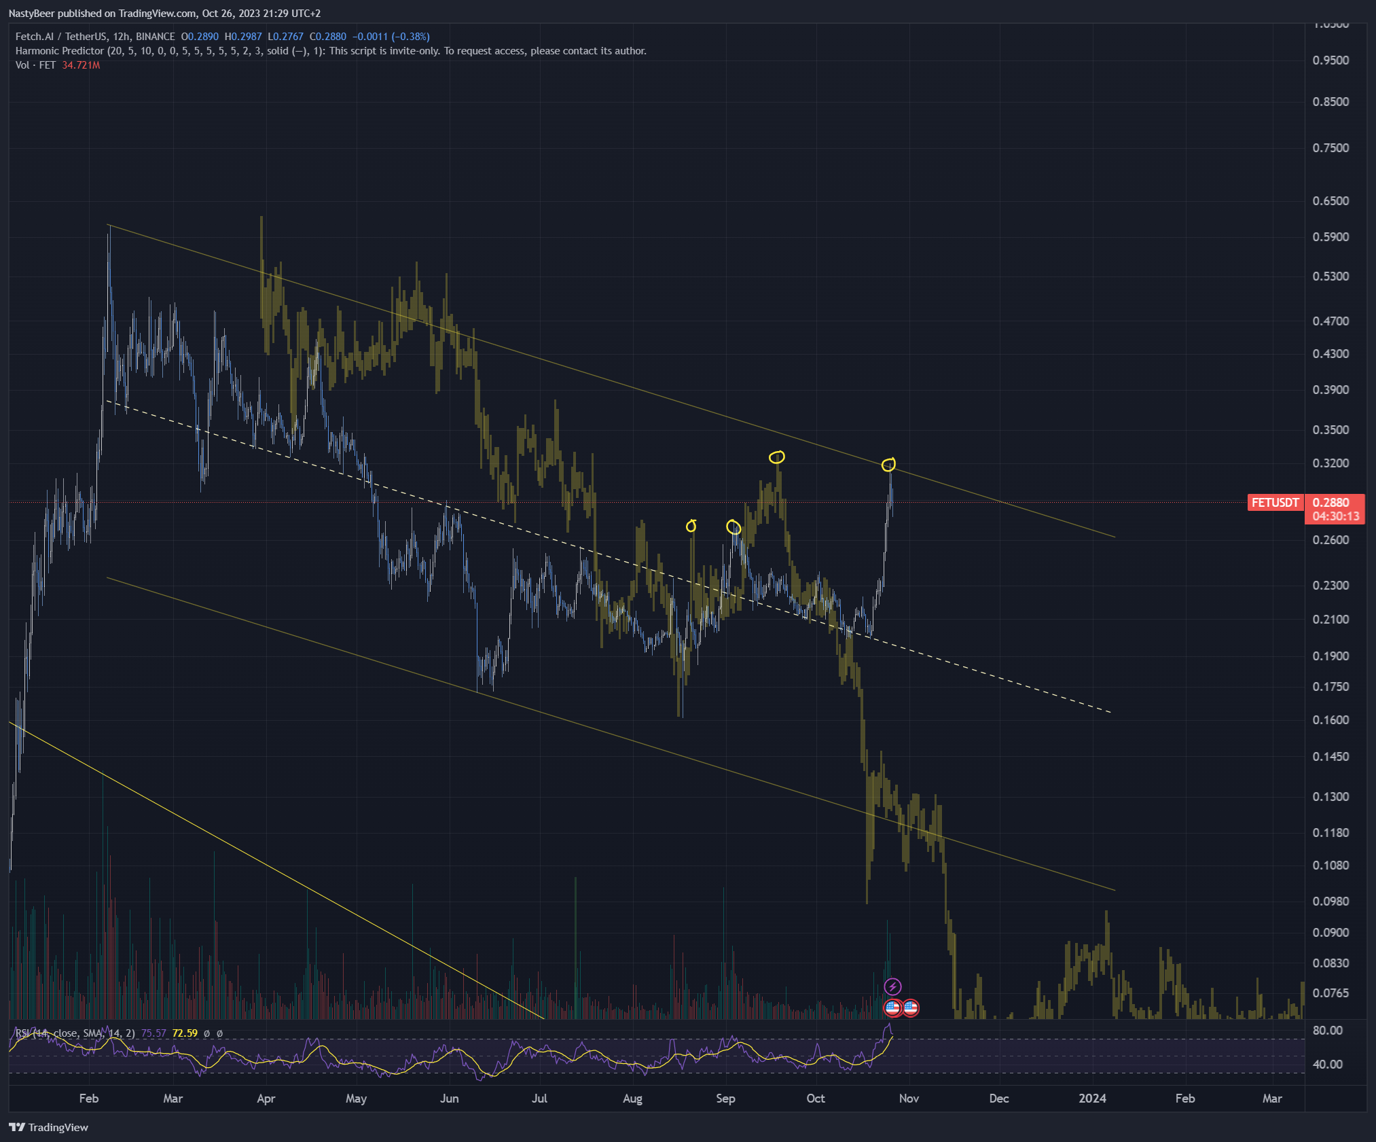Click the RSI value 75.57

(153, 1033)
